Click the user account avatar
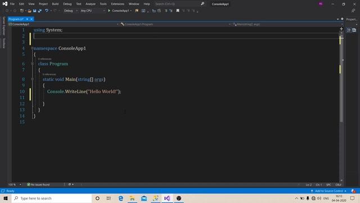This screenshot has height=203, width=360. tap(321, 4)
